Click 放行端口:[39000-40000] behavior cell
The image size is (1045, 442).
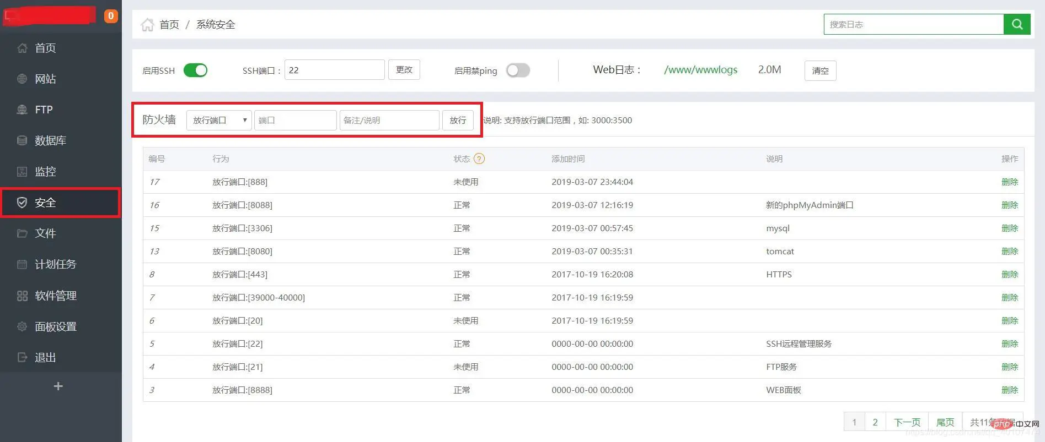259,297
